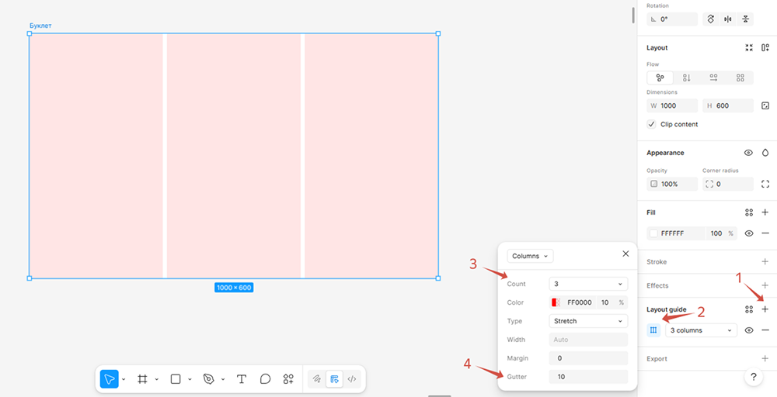
Task: Expand Move tool options chevron
Action: point(124,380)
